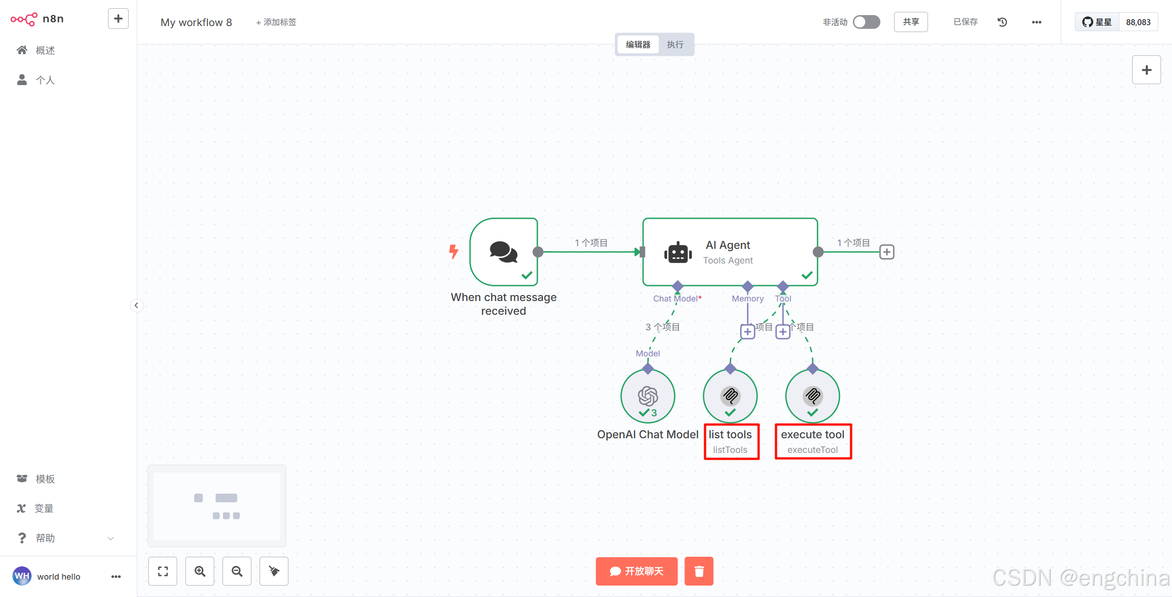
Task: Switch to the 执行 executions tab
Action: (675, 44)
